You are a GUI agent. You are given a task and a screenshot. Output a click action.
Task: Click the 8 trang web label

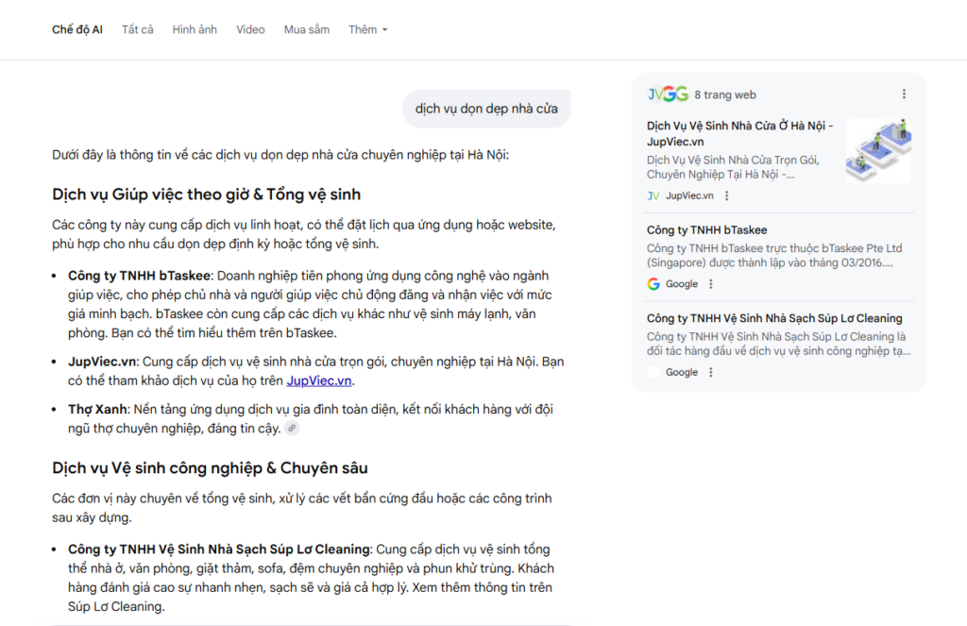[725, 95]
